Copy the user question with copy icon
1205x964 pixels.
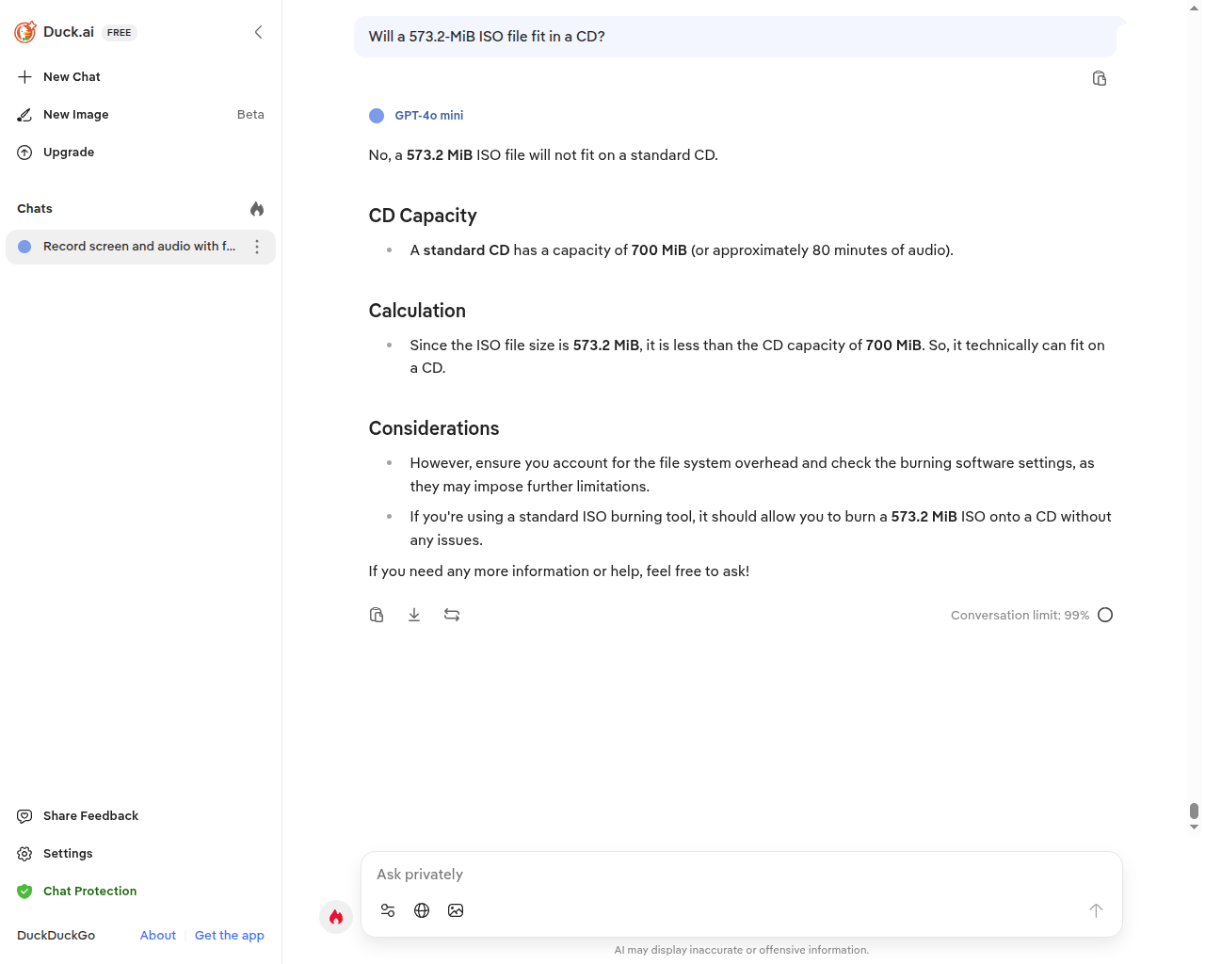(1099, 78)
